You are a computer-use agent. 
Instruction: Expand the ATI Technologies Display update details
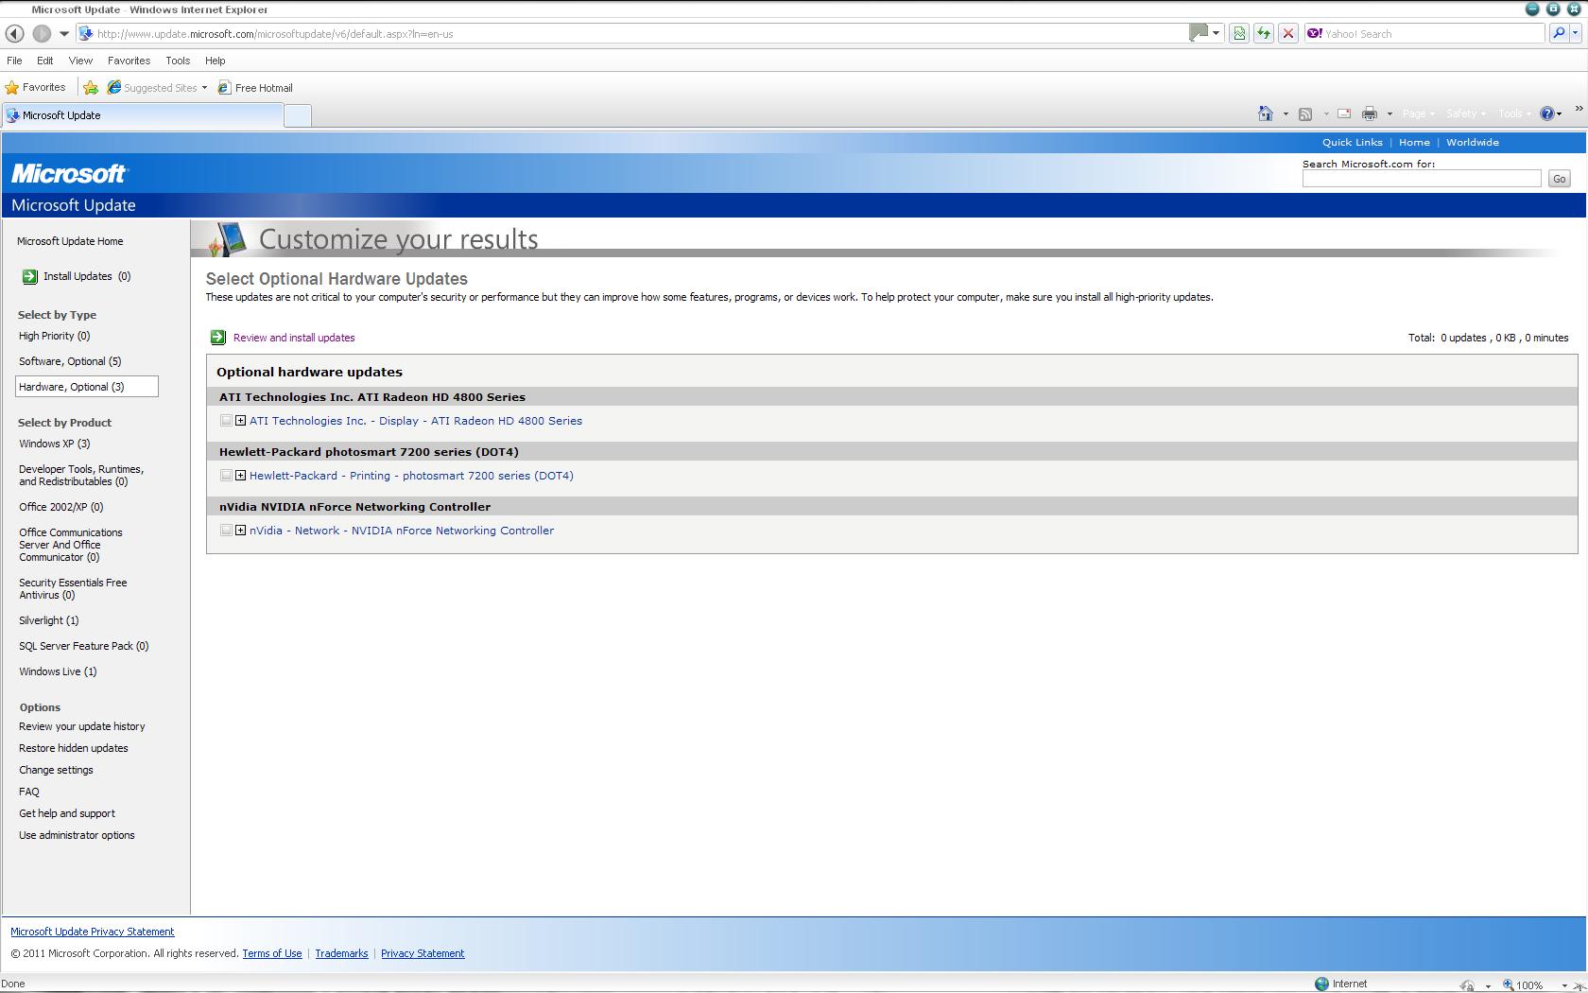coord(240,421)
